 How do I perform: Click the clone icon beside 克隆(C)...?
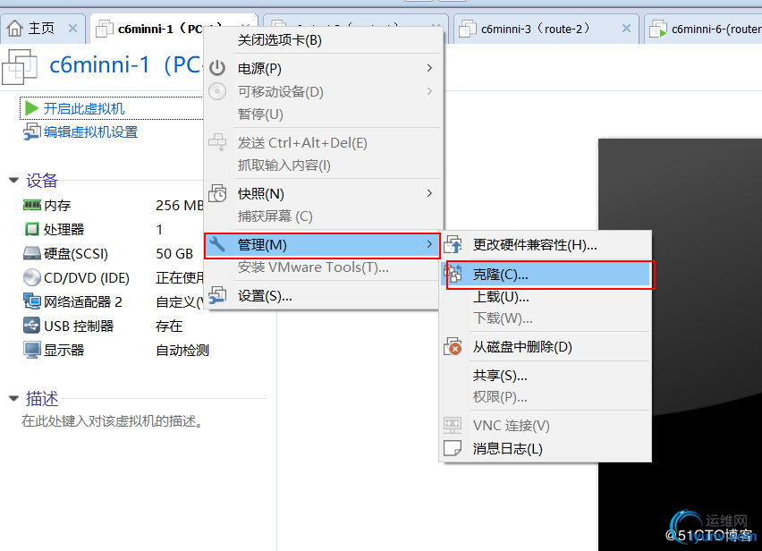coord(453,274)
